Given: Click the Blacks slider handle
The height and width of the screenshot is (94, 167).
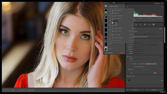Looking at the screenshot, I should click(x=145, y=54).
